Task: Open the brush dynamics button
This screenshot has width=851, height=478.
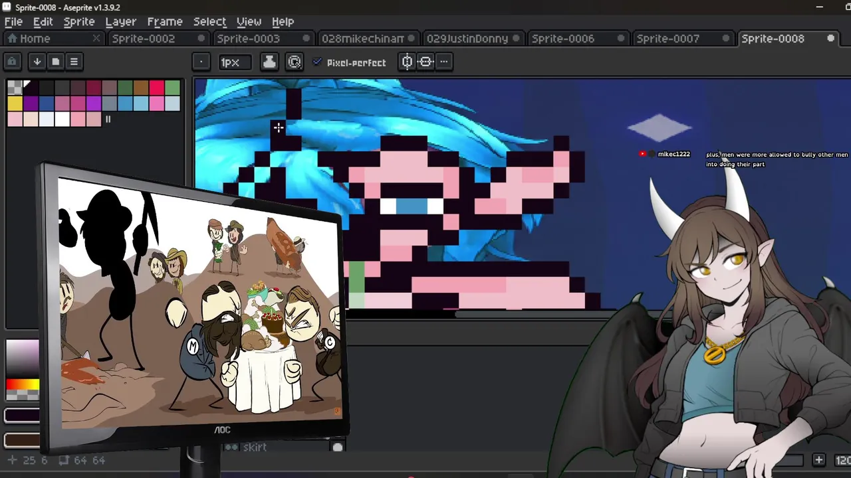Action: pos(295,62)
